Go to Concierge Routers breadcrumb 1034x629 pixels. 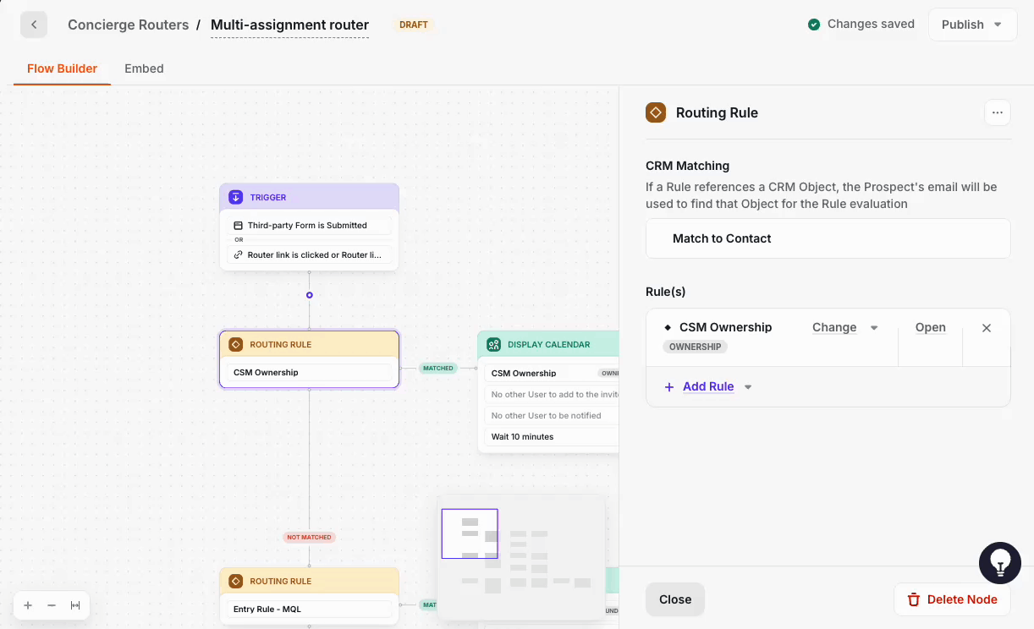[128, 25]
